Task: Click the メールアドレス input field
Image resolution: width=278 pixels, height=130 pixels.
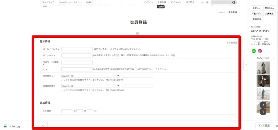Action: point(77,49)
